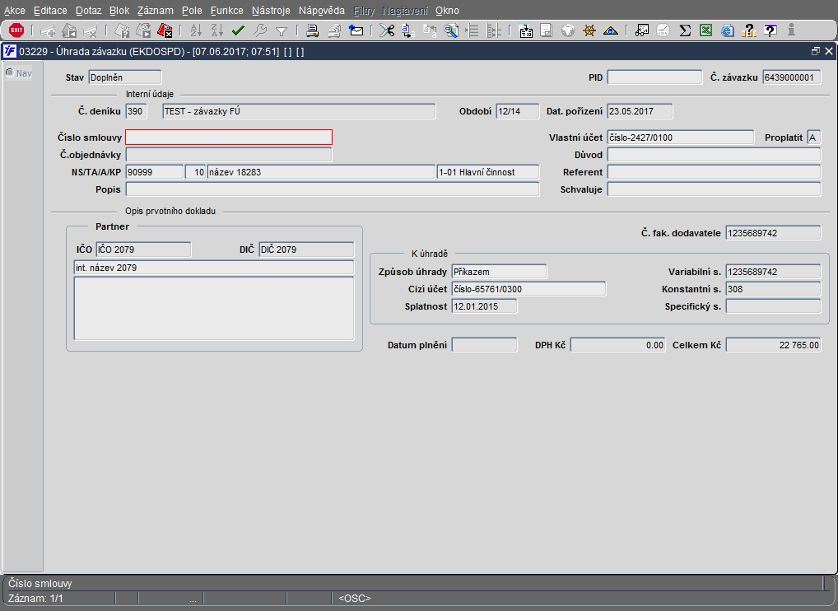
Task: Click the form with arrow import icon
Action: (525, 30)
